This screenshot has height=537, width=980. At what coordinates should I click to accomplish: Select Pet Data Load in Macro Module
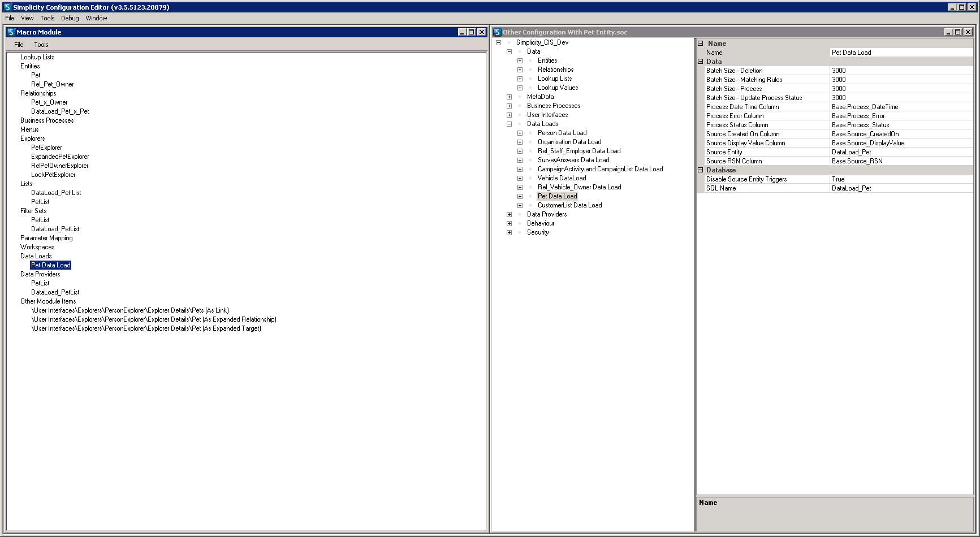coord(51,265)
